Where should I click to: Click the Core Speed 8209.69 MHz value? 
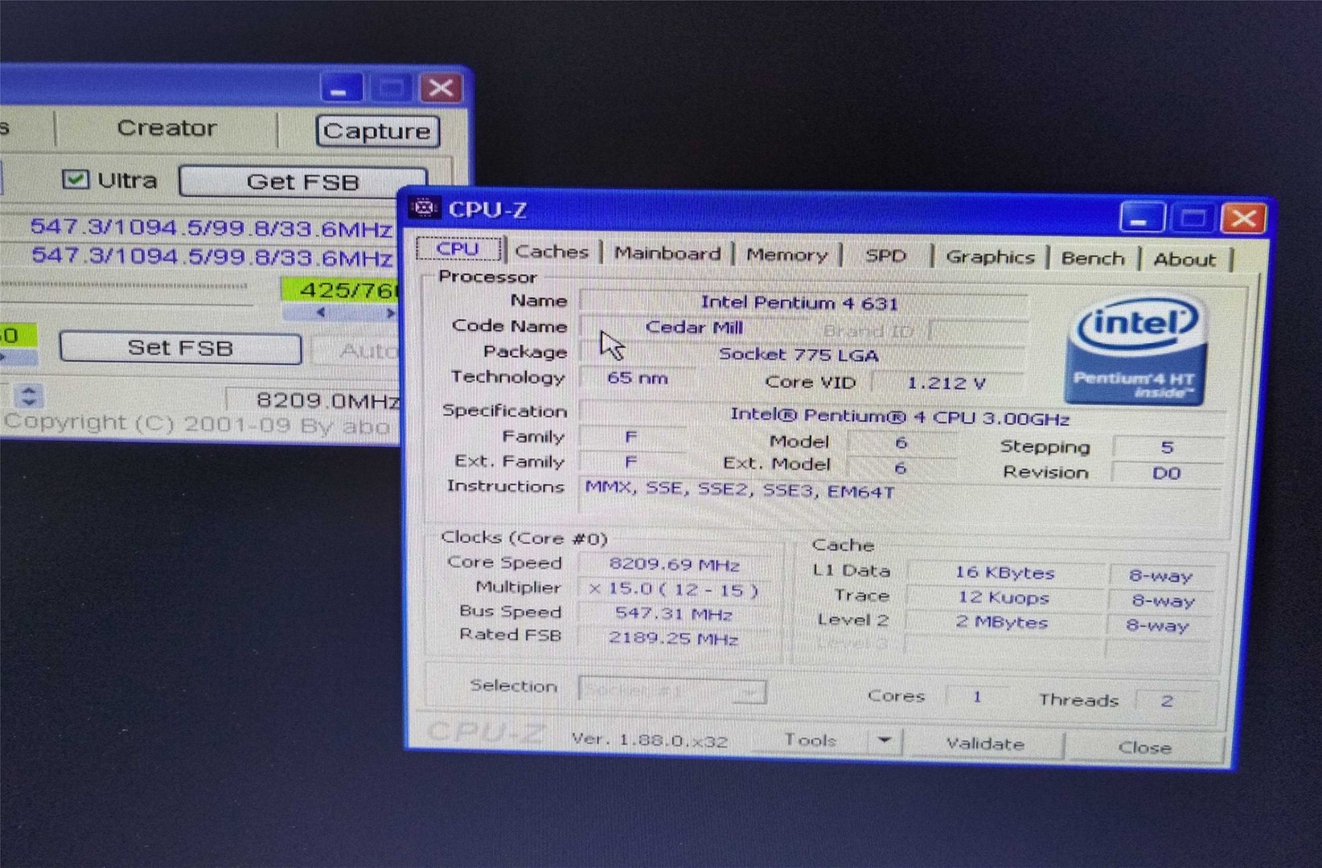[x=674, y=564]
